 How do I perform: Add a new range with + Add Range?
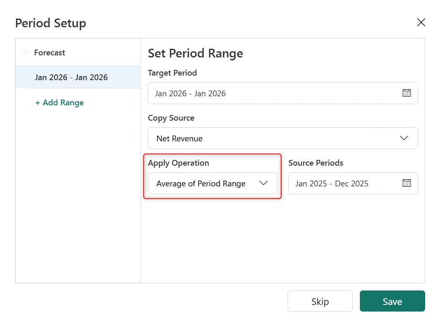click(59, 102)
